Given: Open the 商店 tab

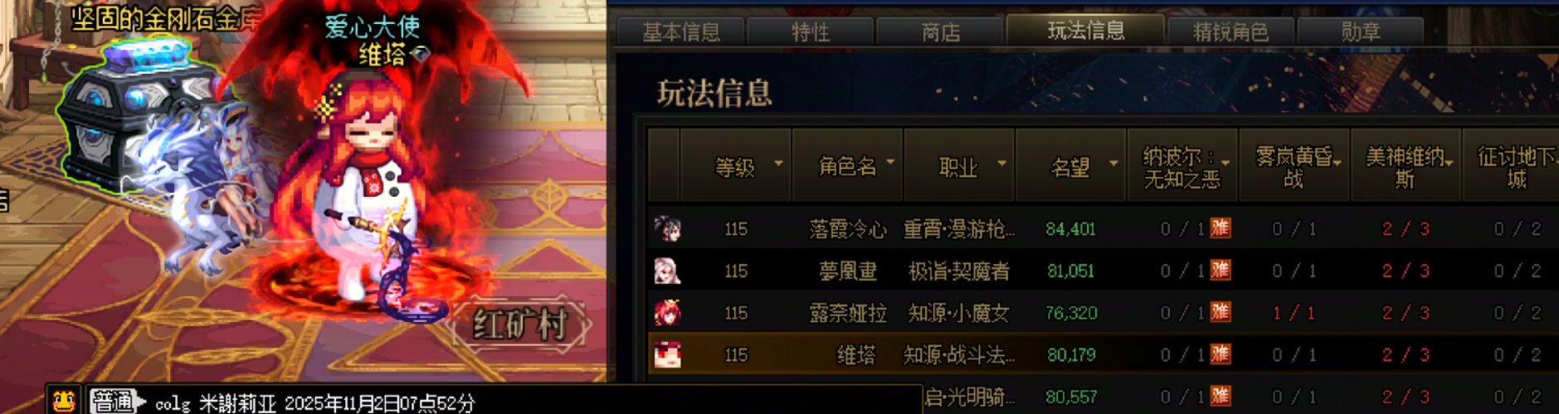Looking at the screenshot, I should pos(940,32).
